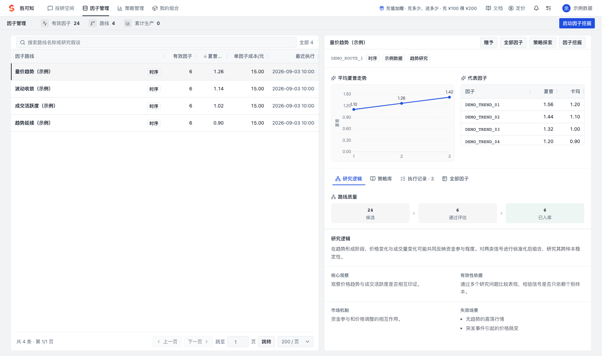Go to 下一页
This screenshot has width=602, height=356.
pos(198,342)
